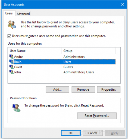Image resolution: width=128 pixels, height=139 pixels.
Task: Close the User Accounts window
Action: 122,4
